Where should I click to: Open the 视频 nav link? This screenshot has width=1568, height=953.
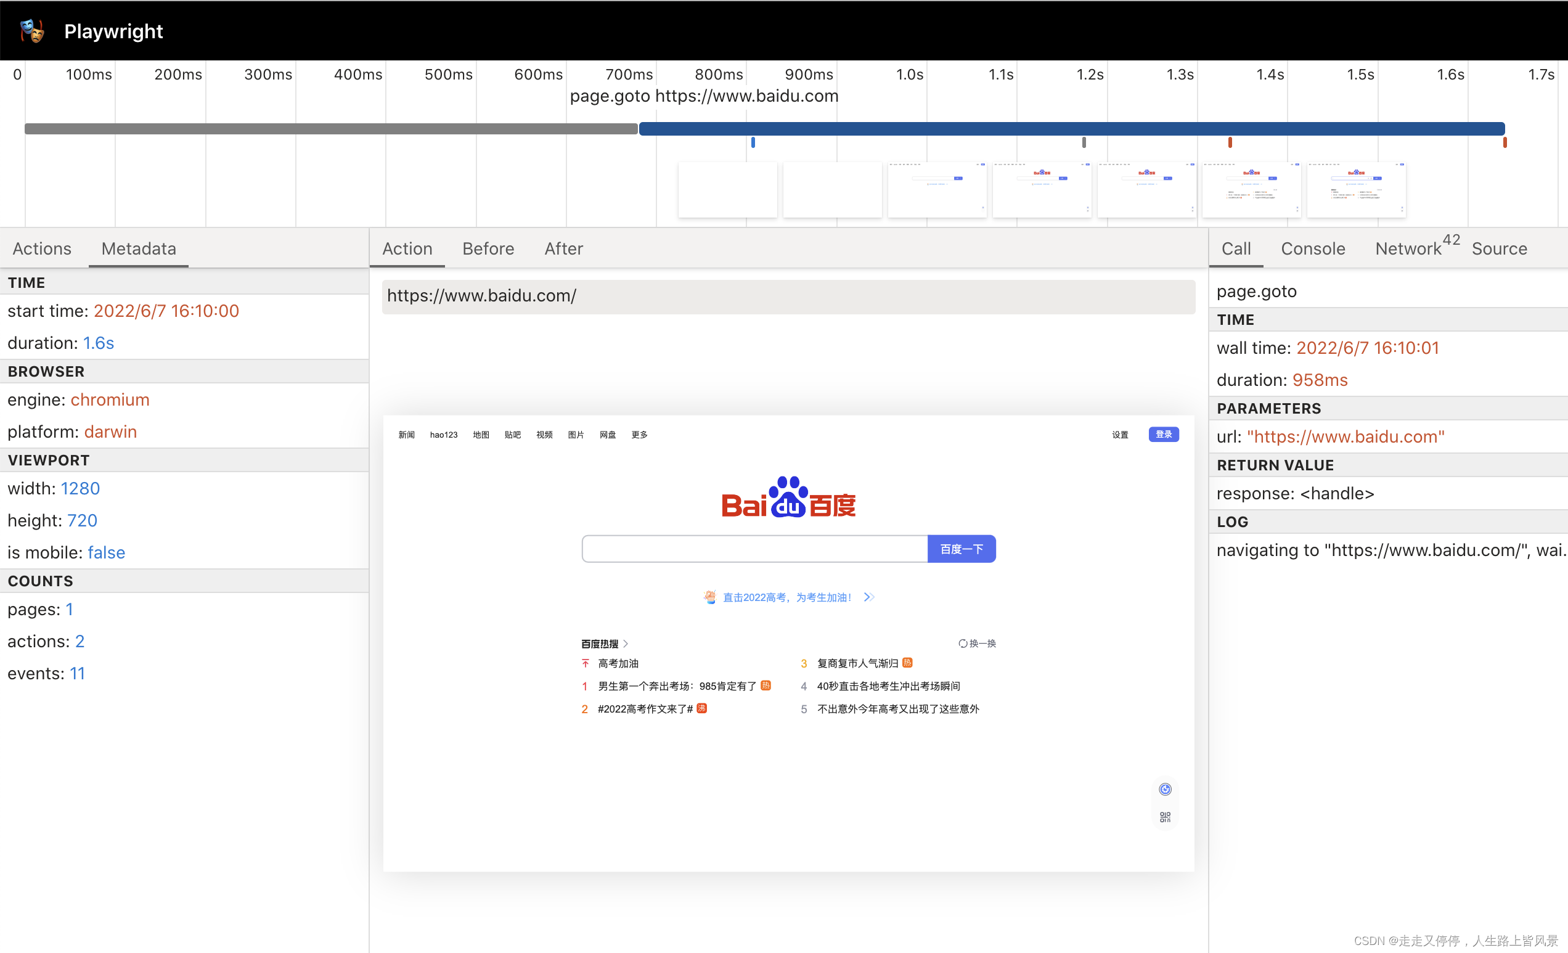544,435
